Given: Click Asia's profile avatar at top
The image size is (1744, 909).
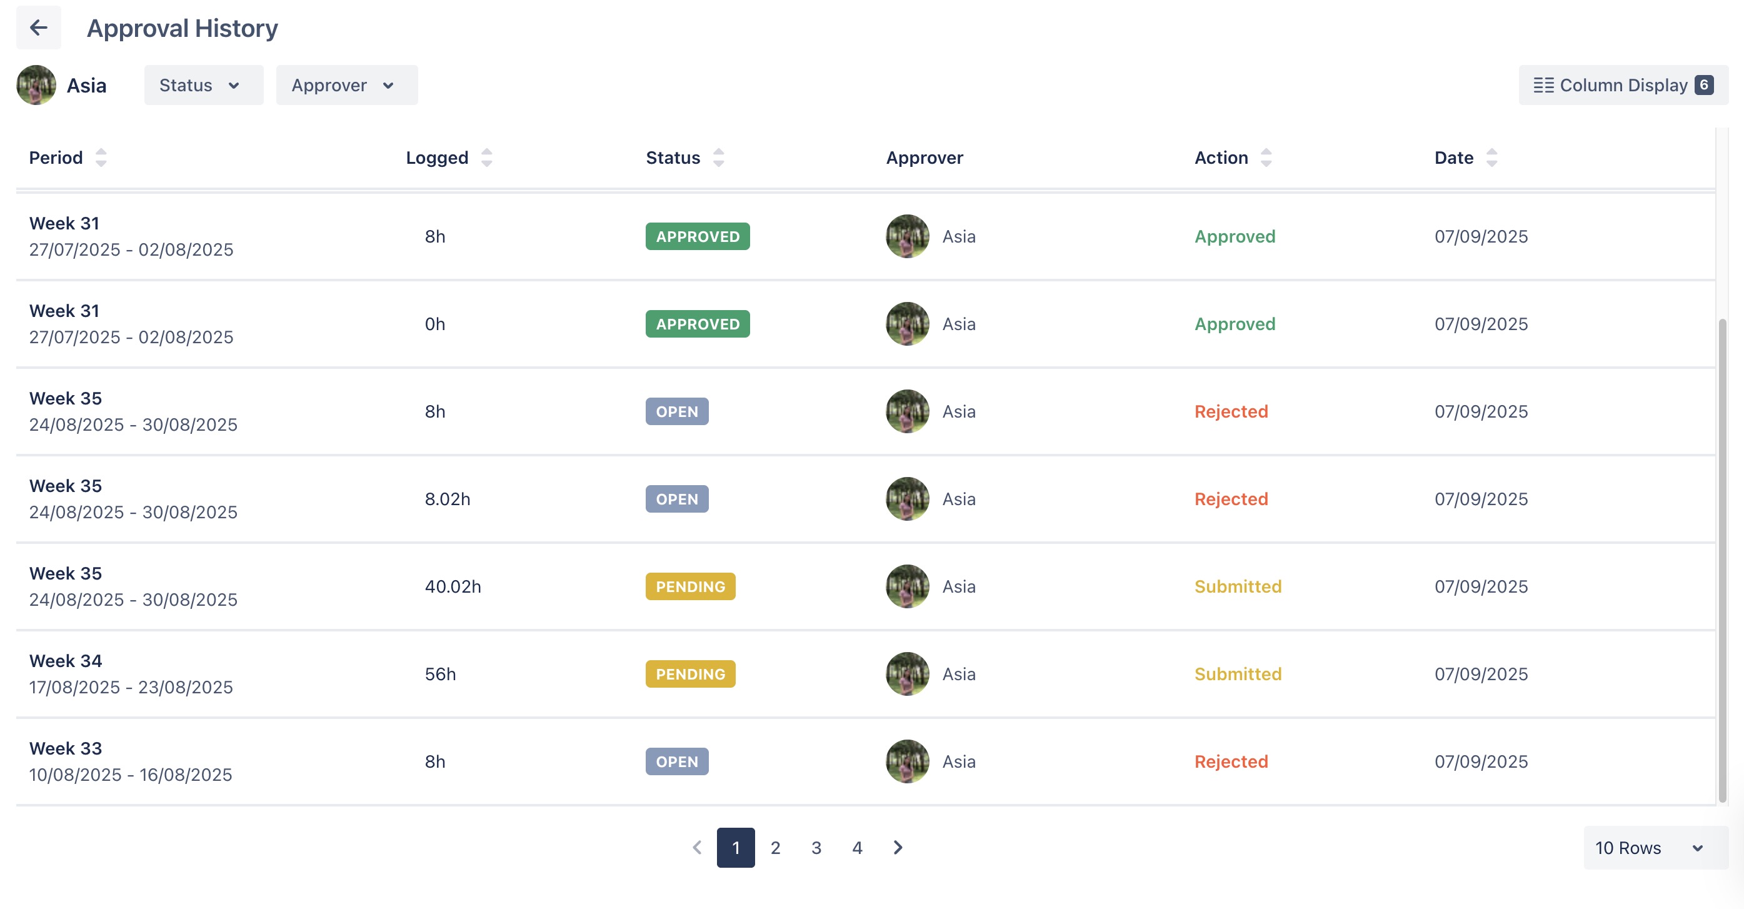Looking at the screenshot, I should (36, 86).
